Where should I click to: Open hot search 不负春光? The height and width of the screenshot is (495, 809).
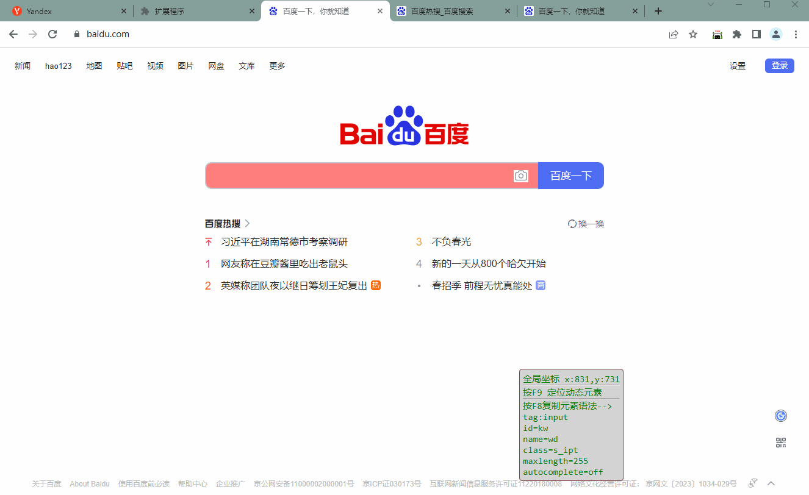coord(451,242)
